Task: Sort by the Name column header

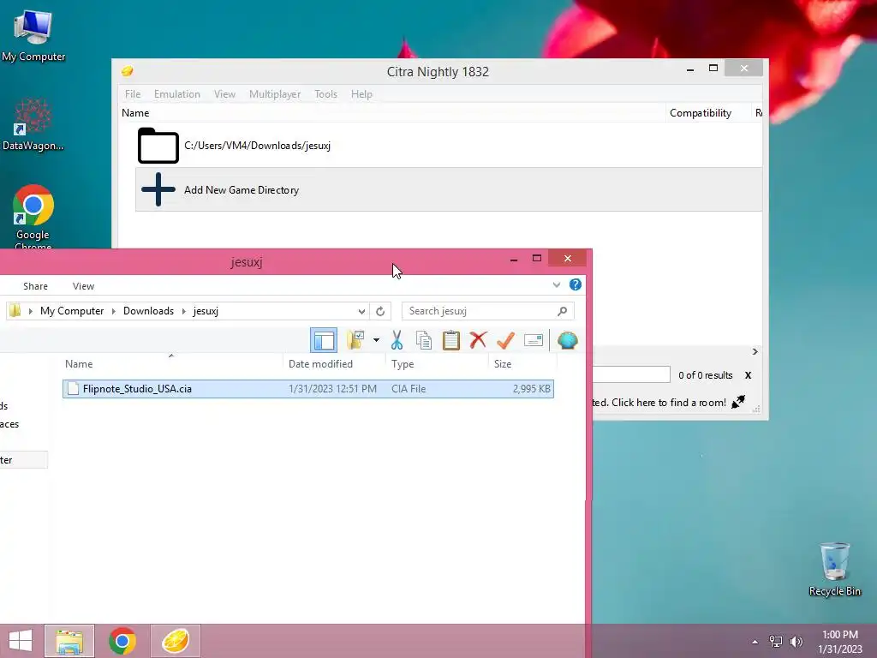Action: (x=79, y=364)
